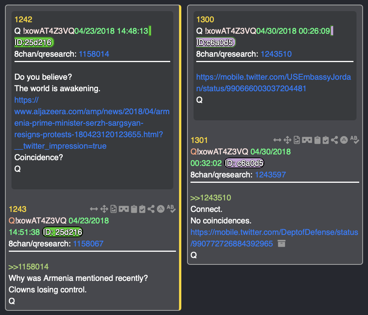This screenshot has width=368, height=315.
Task: Follow the >>1243510 reply reference
Action: click(x=211, y=198)
